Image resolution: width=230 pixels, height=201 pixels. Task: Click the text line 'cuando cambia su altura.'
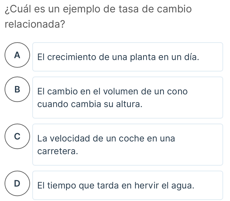pyautogui.click(x=89, y=104)
